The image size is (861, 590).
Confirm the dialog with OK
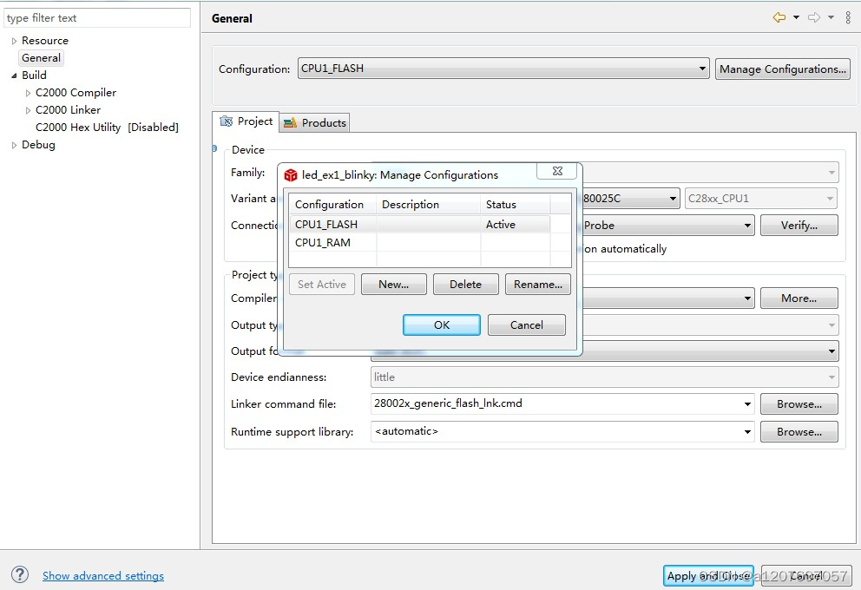point(442,324)
